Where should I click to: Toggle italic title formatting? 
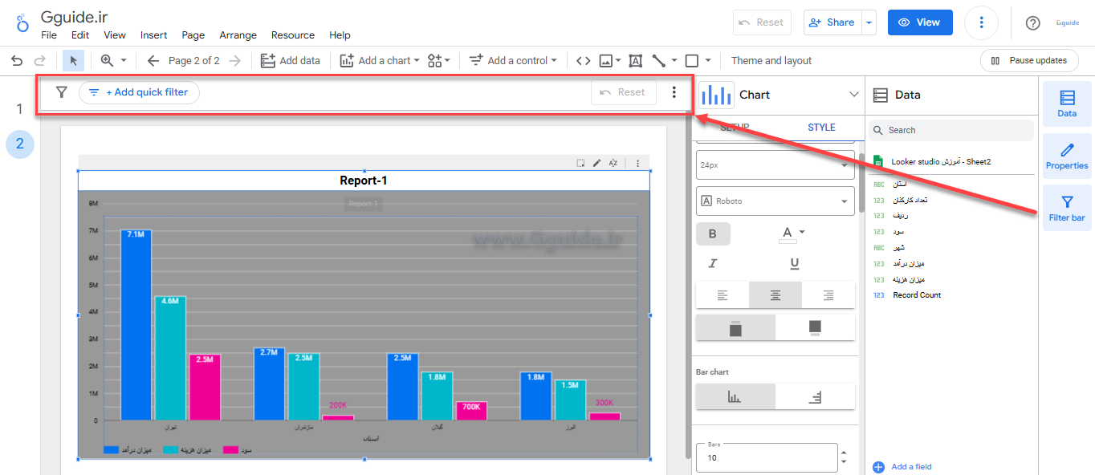pyautogui.click(x=712, y=263)
